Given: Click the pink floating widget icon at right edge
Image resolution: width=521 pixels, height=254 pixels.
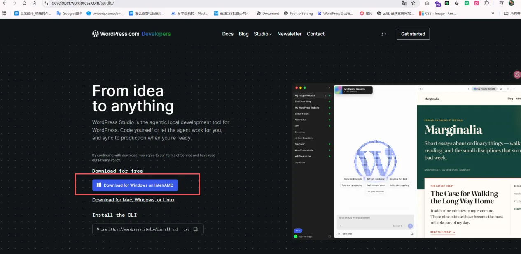Looking at the screenshot, I should pyautogui.click(x=517, y=75).
